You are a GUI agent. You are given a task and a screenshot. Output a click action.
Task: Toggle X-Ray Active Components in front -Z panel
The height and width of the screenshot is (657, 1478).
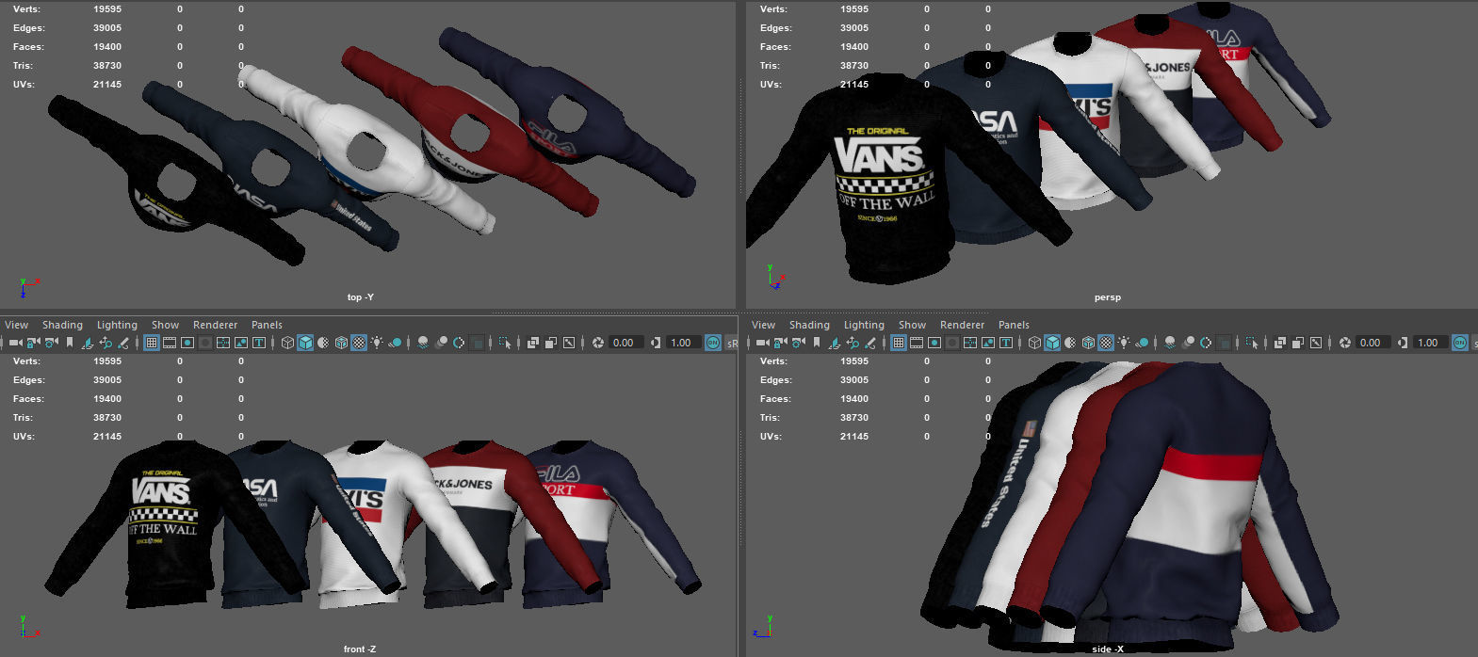(x=551, y=343)
